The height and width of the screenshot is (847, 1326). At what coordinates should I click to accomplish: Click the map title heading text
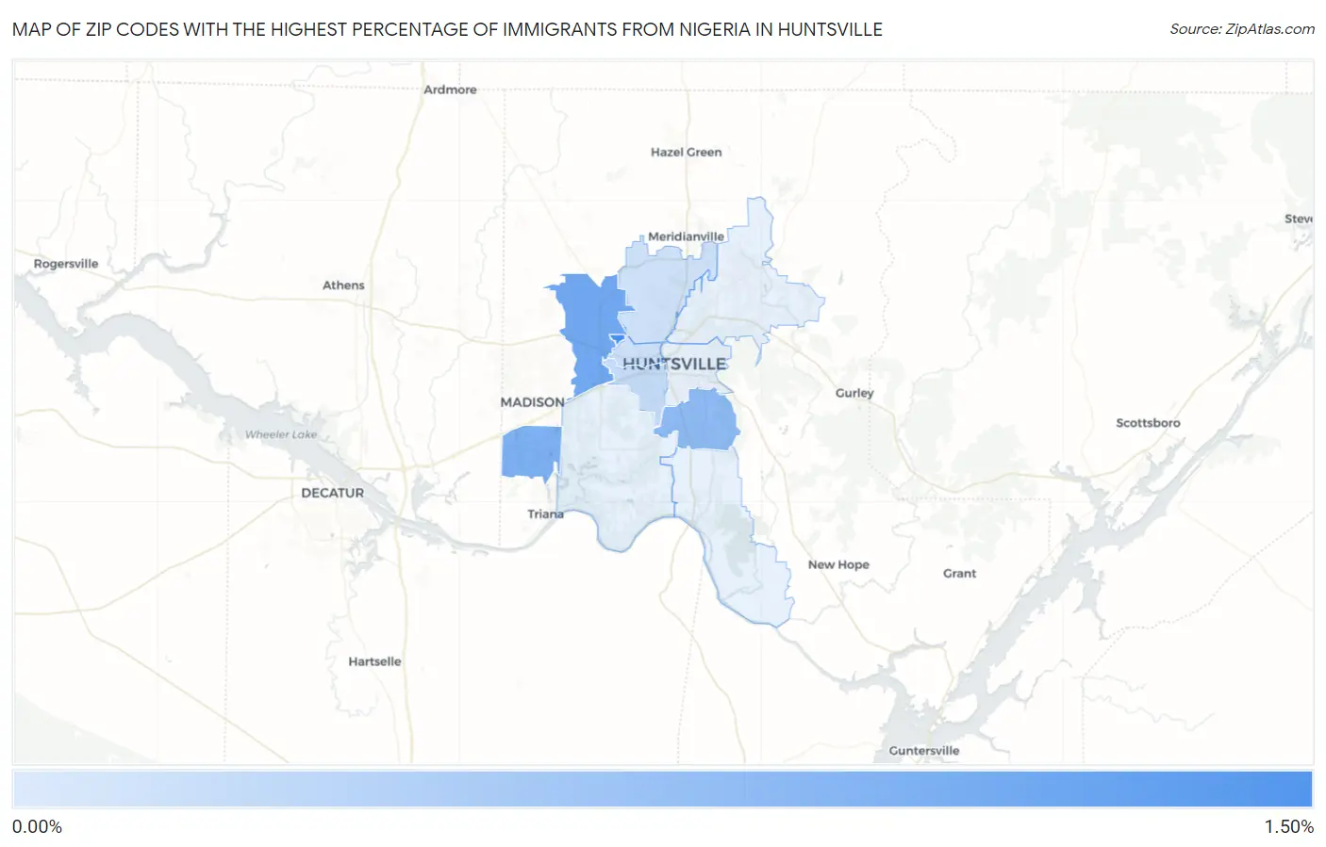click(447, 29)
